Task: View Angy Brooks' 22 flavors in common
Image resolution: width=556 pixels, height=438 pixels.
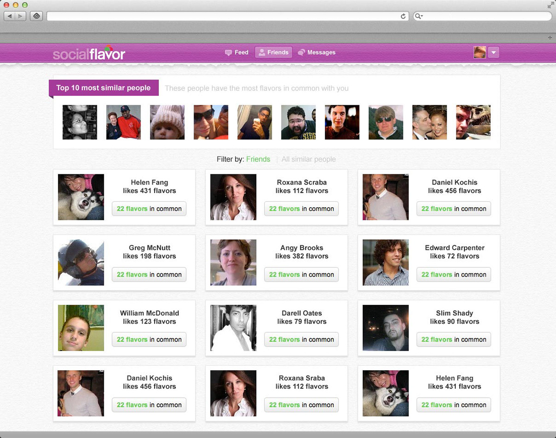Action: click(x=302, y=274)
